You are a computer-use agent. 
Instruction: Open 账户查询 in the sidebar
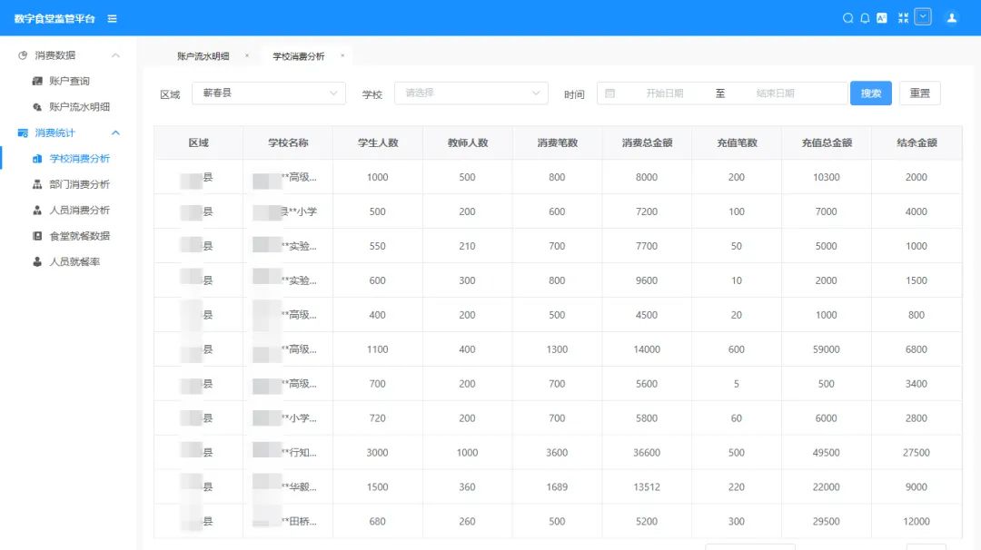(x=69, y=81)
